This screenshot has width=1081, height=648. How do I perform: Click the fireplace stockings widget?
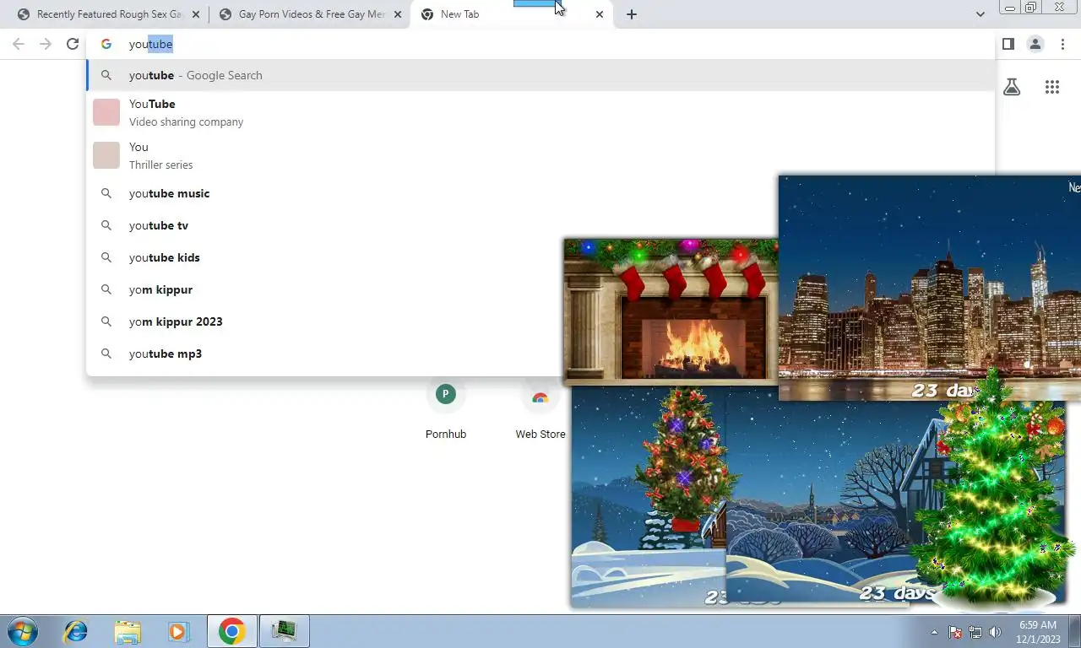click(671, 310)
